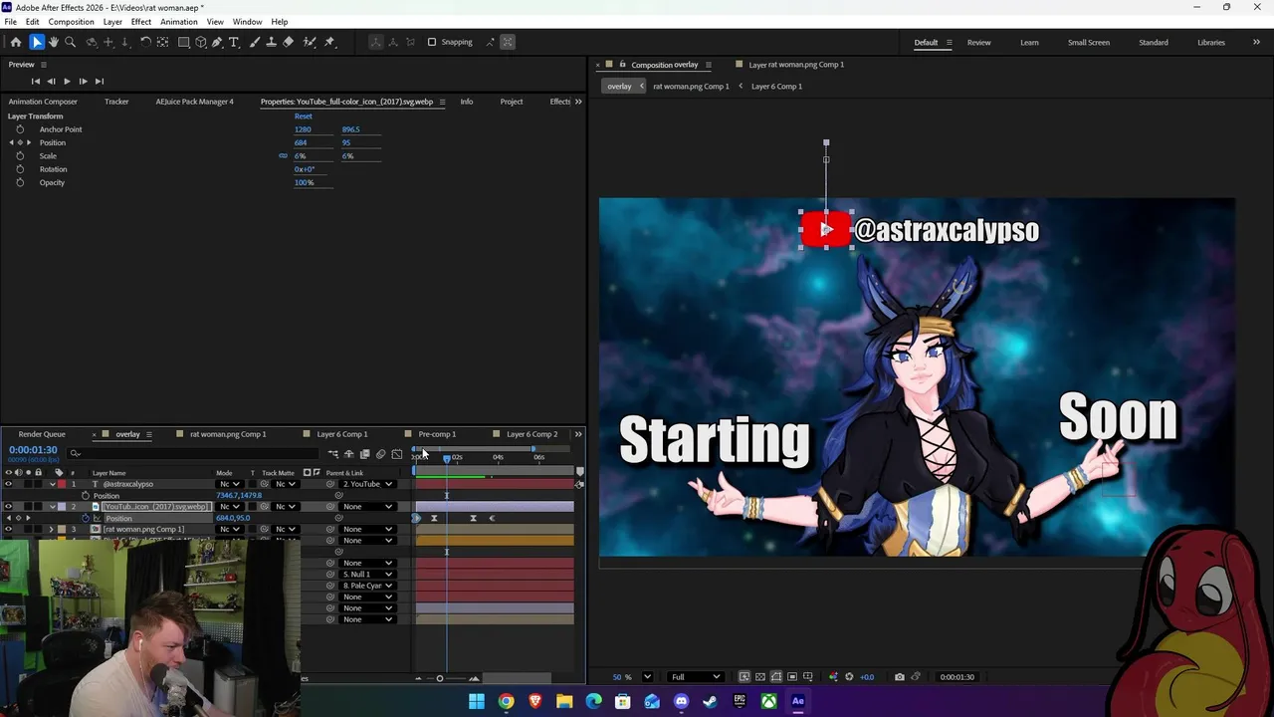Click the timeline zoom slider handle
This screenshot has height=717, width=1274.
440,678
